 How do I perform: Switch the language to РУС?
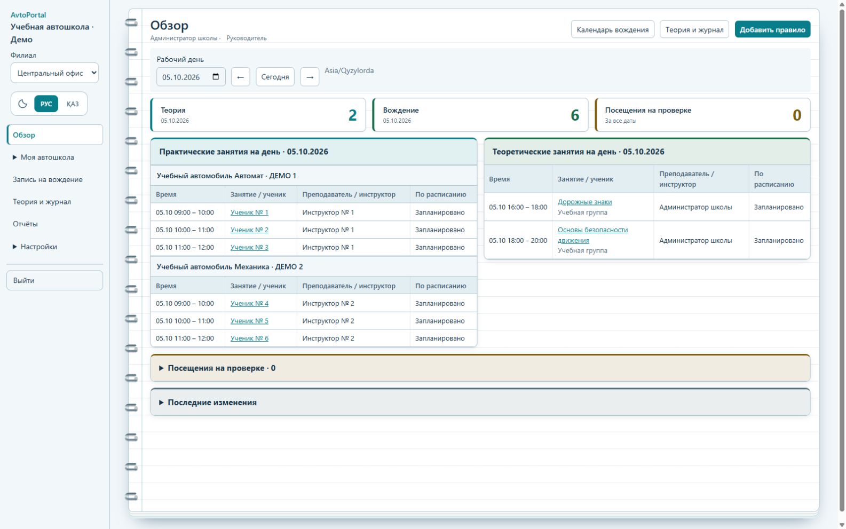pos(46,104)
